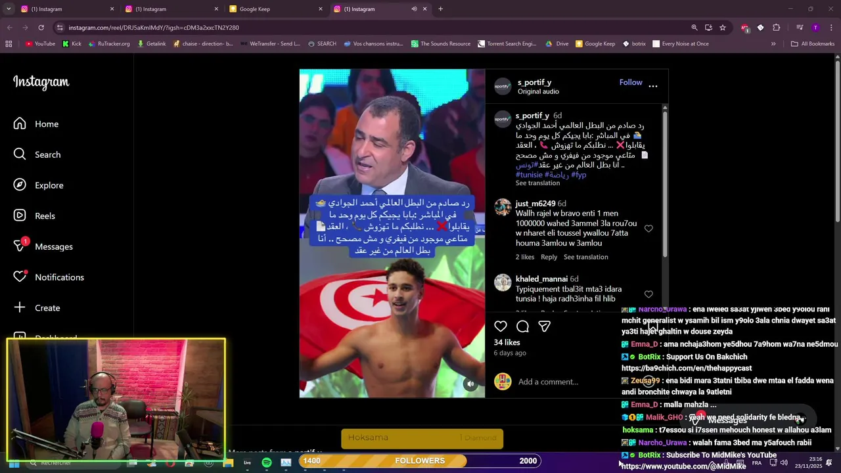The height and width of the screenshot is (473, 841).
Task: Open the tab search dropdown
Action: pos(9,9)
